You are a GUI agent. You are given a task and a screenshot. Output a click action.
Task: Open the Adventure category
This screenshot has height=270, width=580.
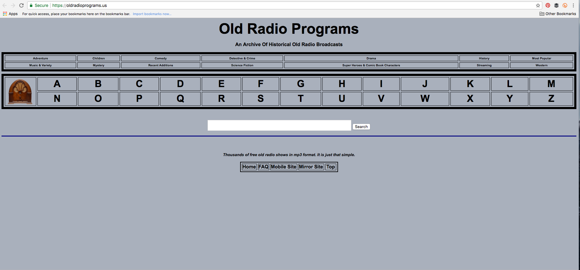click(40, 58)
